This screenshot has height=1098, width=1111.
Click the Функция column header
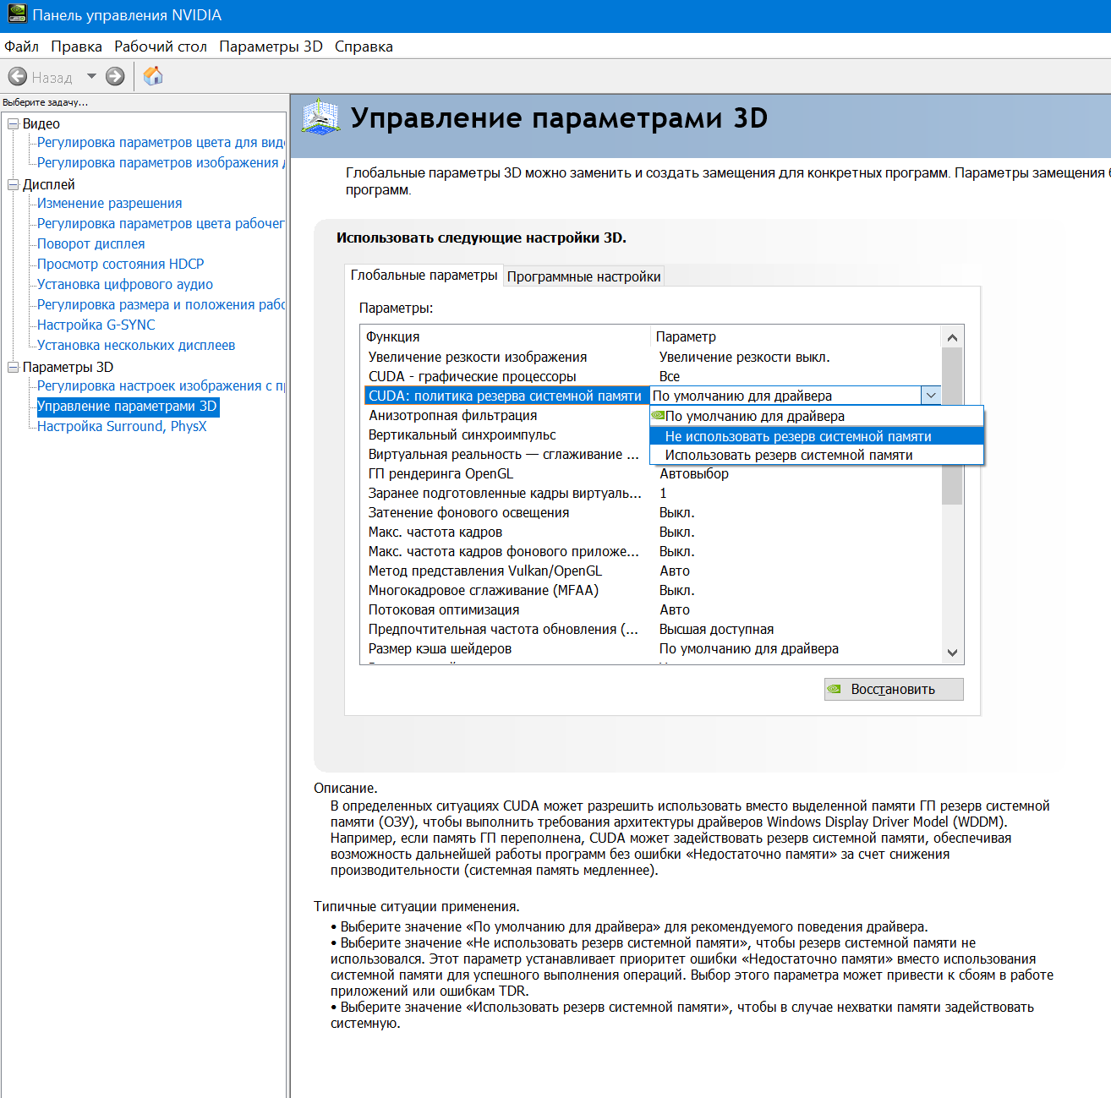[x=506, y=336]
